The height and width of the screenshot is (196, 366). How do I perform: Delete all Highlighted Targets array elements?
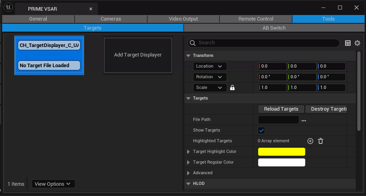321,141
